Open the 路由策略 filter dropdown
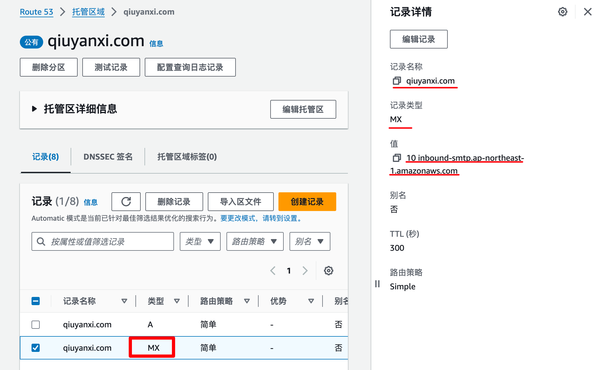603x370 pixels. point(255,241)
